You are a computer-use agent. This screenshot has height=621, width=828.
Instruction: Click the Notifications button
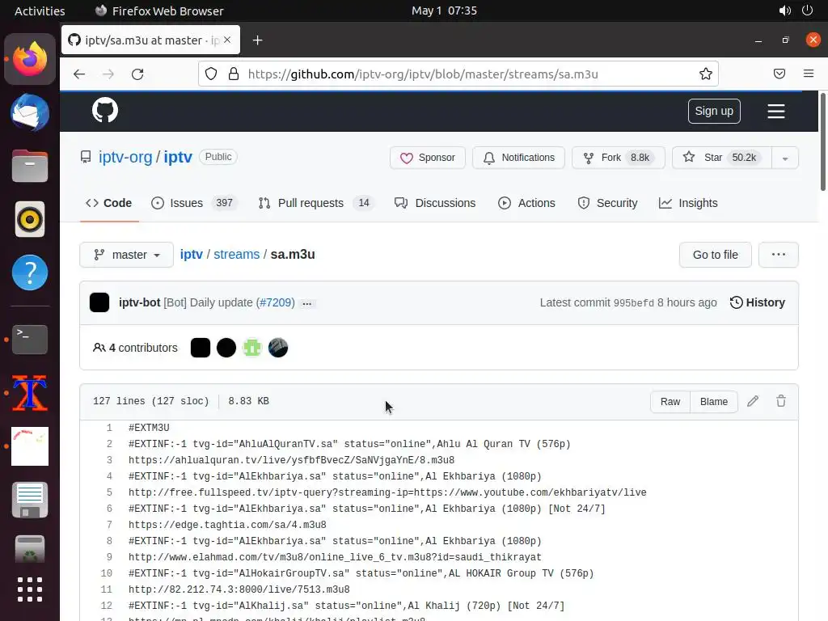pyautogui.click(x=518, y=158)
